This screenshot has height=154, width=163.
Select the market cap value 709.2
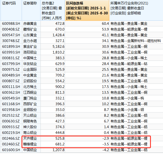pyautogui.click(x=60, y=75)
